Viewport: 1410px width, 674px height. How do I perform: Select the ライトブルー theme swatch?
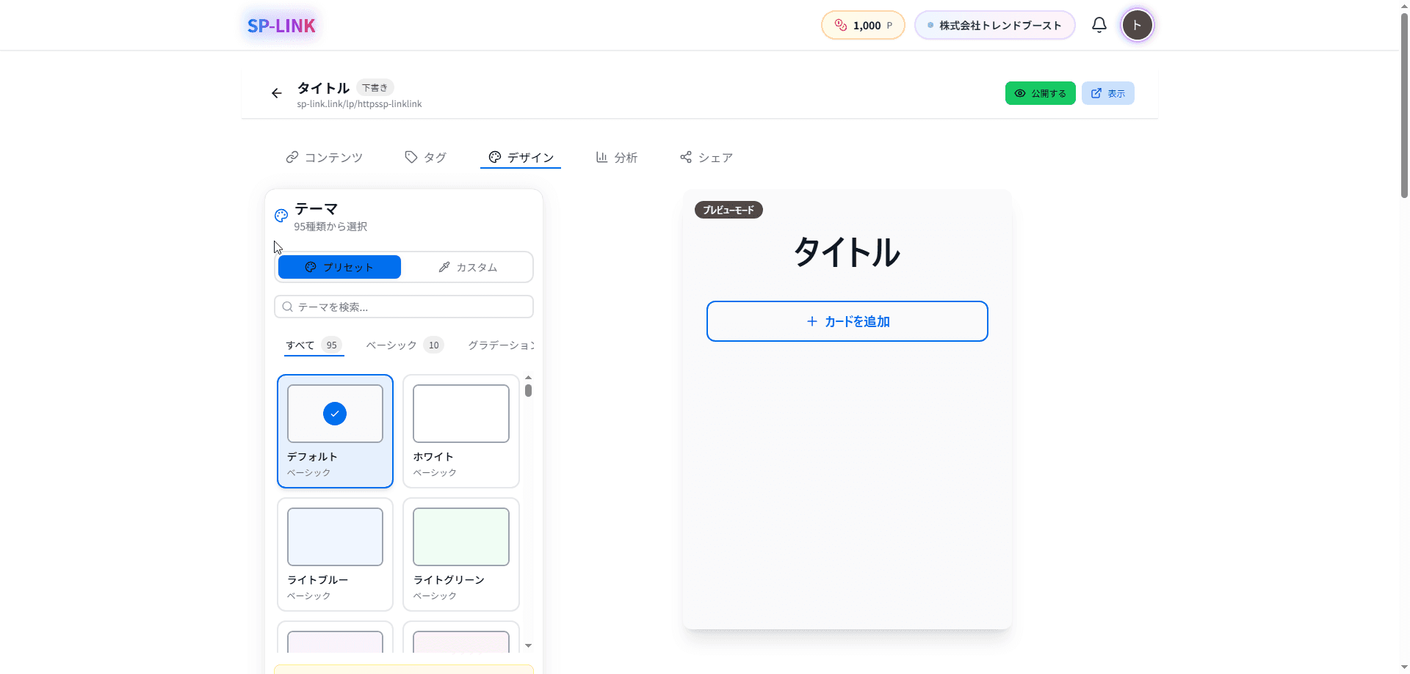pos(335,537)
